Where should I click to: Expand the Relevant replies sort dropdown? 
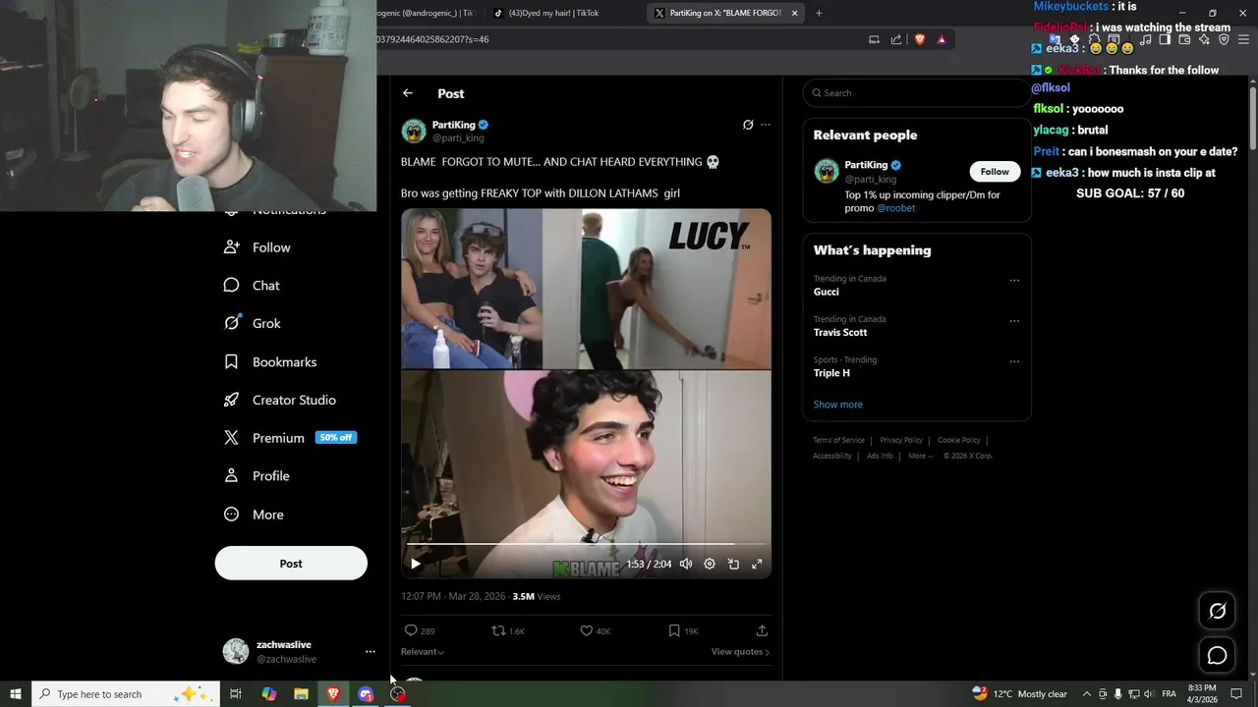click(423, 652)
